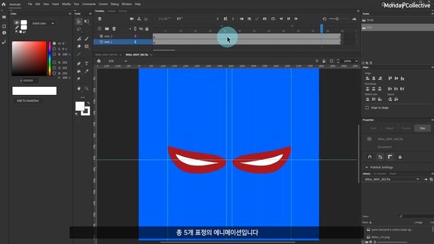Select the Free Transform tool
434x244 pixels.
[x=87, y=22]
